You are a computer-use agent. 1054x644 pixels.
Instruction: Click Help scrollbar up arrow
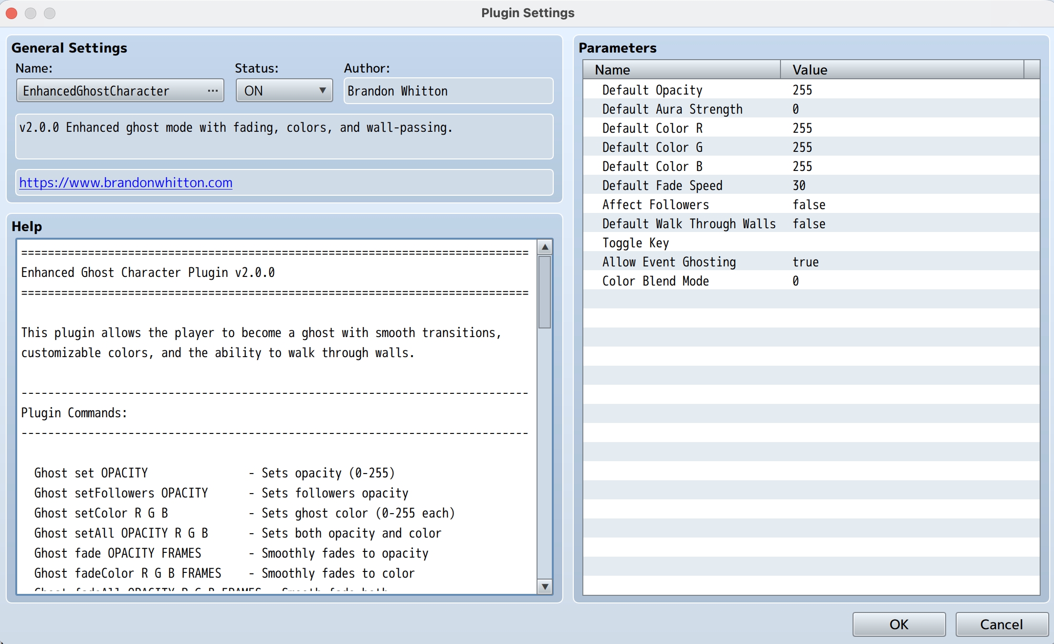tap(545, 247)
